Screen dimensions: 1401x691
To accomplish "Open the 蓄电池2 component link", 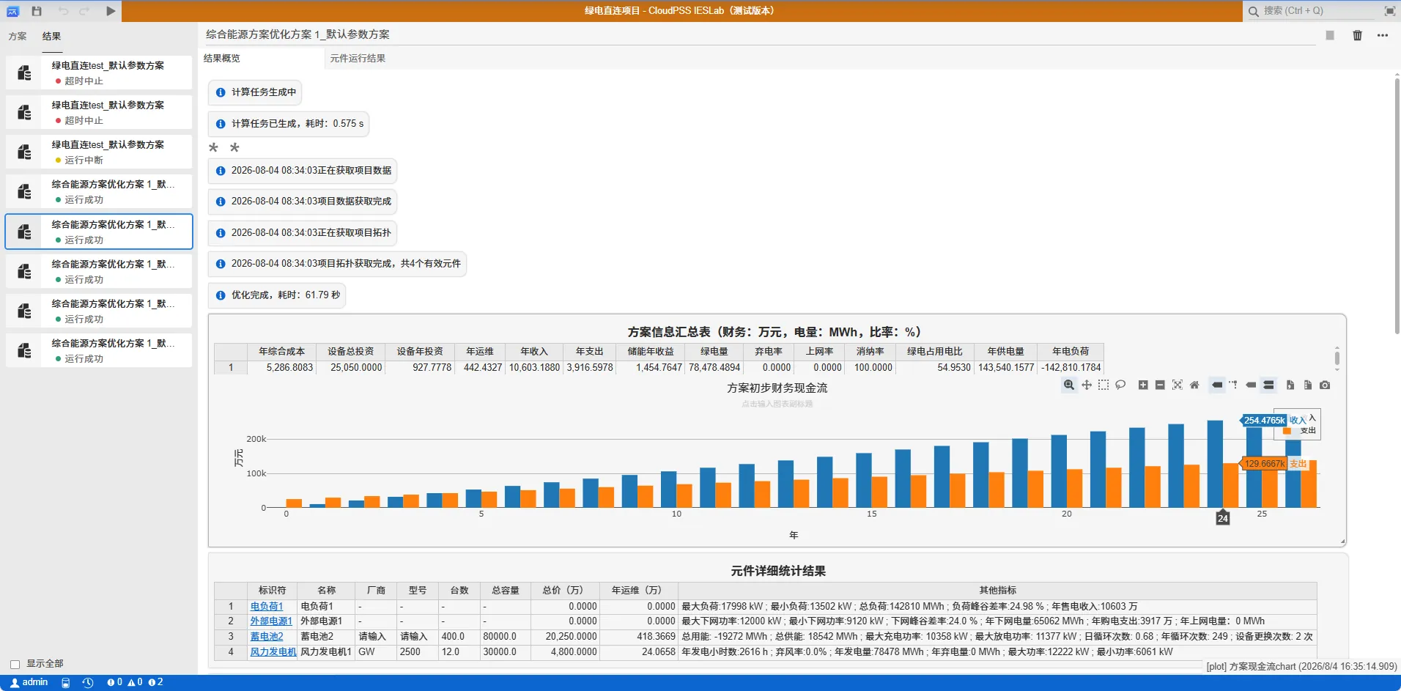I will coord(267,637).
